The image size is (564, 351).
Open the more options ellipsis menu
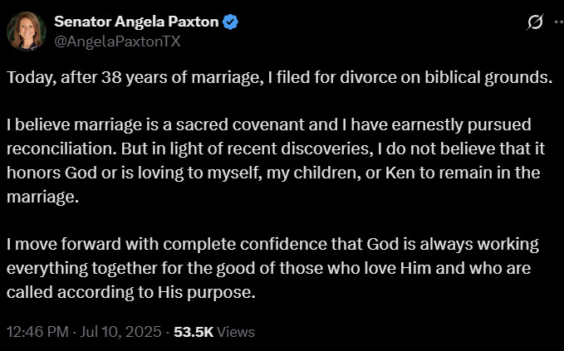pyautogui.click(x=559, y=22)
